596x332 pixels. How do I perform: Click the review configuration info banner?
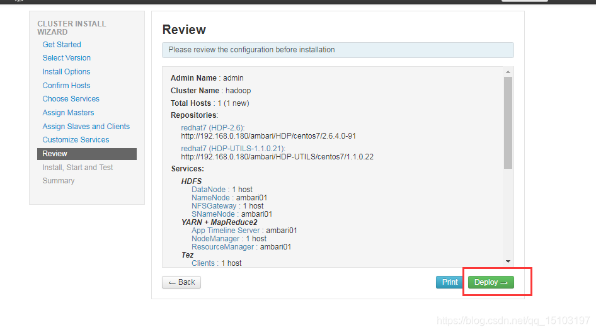[338, 50]
